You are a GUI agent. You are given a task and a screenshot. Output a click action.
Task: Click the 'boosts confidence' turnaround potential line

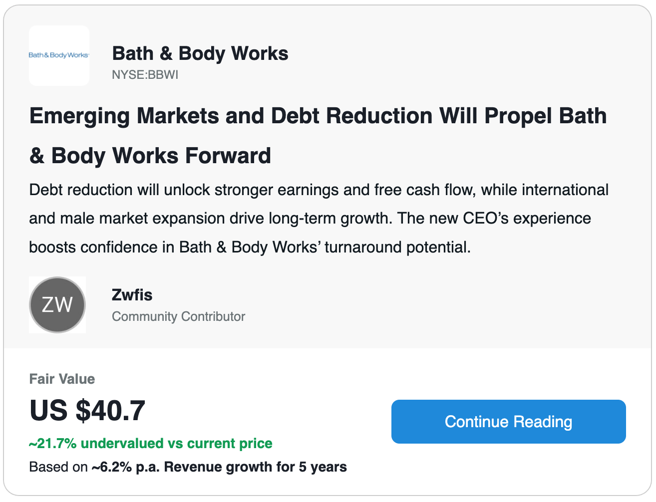[x=250, y=247]
